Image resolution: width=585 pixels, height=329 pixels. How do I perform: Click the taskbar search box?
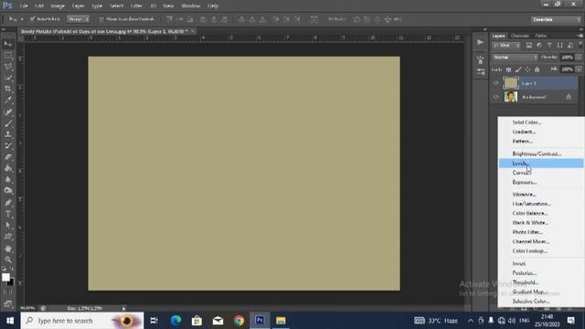click(82, 321)
